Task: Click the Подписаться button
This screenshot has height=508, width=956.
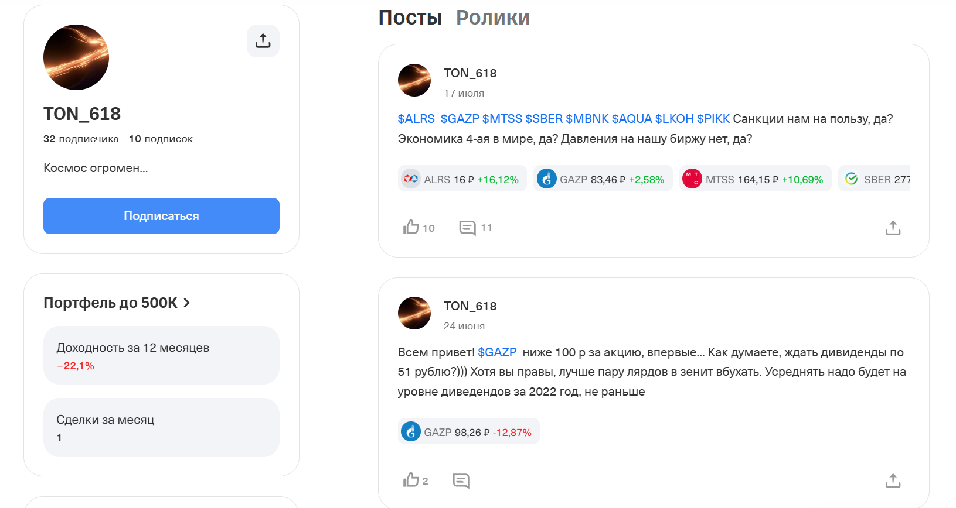Action: pyautogui.click(x=161, y=216)
